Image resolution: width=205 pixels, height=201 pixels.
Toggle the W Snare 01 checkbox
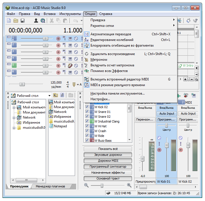(x=87, y=112)
